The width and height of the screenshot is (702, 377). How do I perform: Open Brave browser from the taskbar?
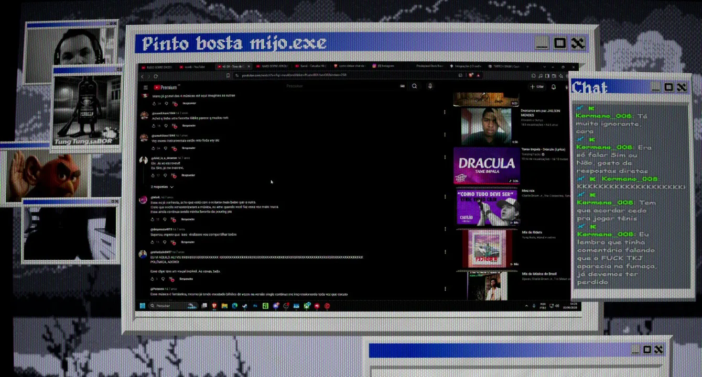click(x=214, y=306)
